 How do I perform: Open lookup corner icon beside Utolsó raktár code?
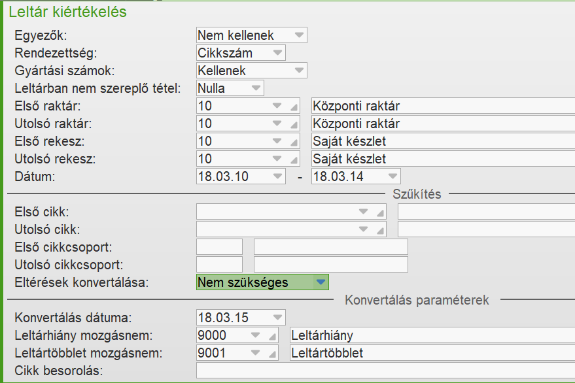pos(294,125)
